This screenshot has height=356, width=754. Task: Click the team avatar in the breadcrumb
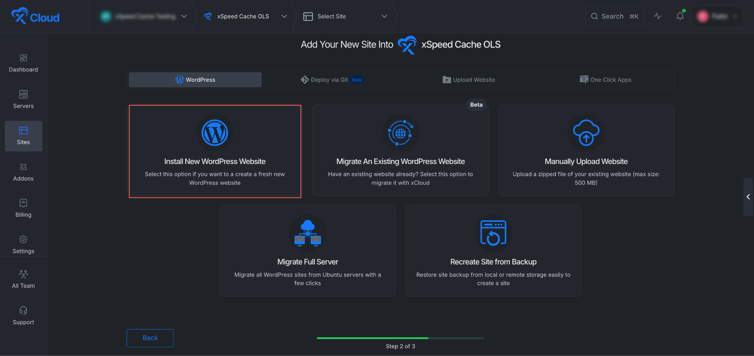106,16
